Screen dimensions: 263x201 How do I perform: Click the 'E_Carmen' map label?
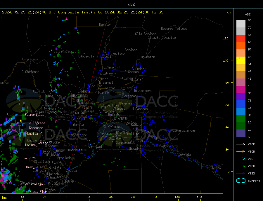[x=132, y=72]
